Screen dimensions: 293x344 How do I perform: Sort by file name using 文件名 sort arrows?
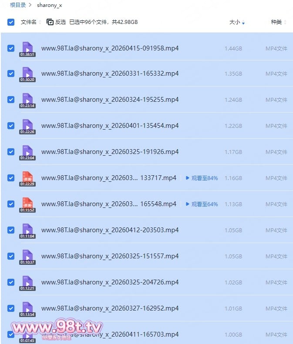[x=40, y=22]
